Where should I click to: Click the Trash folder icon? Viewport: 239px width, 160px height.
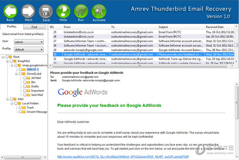tap(24, 108)
